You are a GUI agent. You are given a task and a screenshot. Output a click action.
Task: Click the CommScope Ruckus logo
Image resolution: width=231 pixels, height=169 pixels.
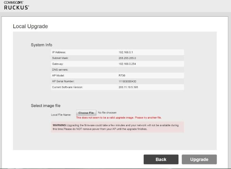pos(16,5)
